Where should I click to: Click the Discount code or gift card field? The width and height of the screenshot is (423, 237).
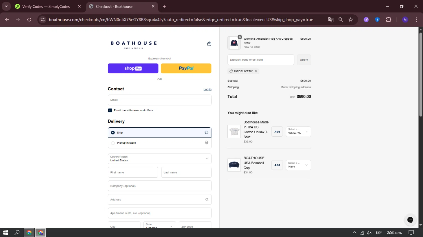point(261,60)
